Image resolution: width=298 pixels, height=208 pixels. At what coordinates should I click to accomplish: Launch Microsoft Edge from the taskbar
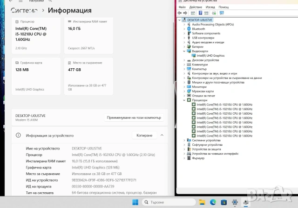[213, 202]
